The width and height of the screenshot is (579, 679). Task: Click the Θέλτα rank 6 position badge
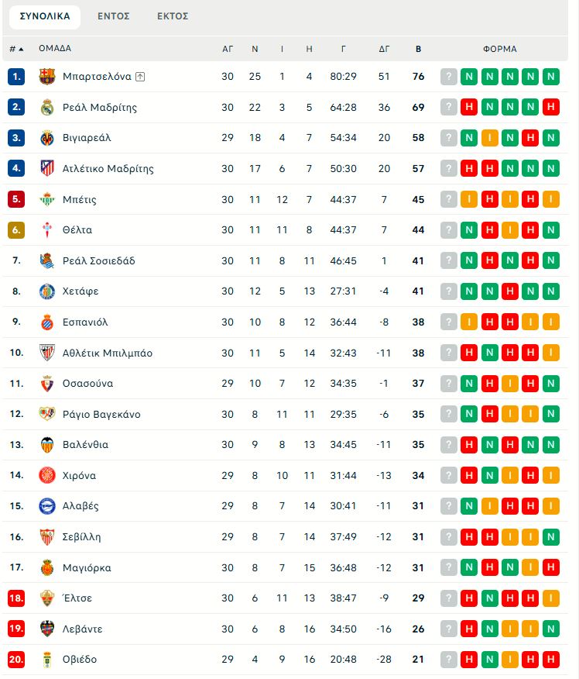pos(16,230)
